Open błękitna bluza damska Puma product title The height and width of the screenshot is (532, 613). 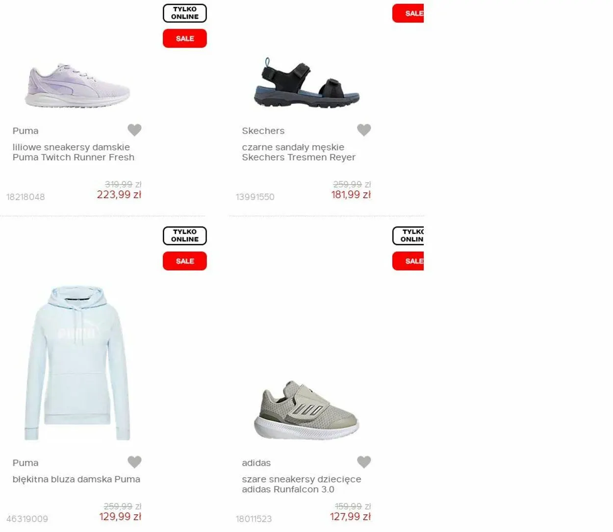[77, 479]
